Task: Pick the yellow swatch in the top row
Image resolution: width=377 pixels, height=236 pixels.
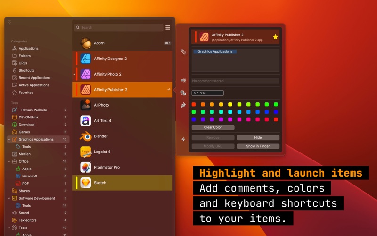Action: (x=230, y=104)
